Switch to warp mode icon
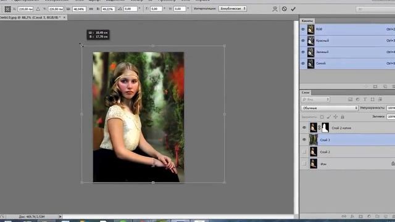Viewport: 395px width, 222px height. pyautogui.click(x=275, y=9)
